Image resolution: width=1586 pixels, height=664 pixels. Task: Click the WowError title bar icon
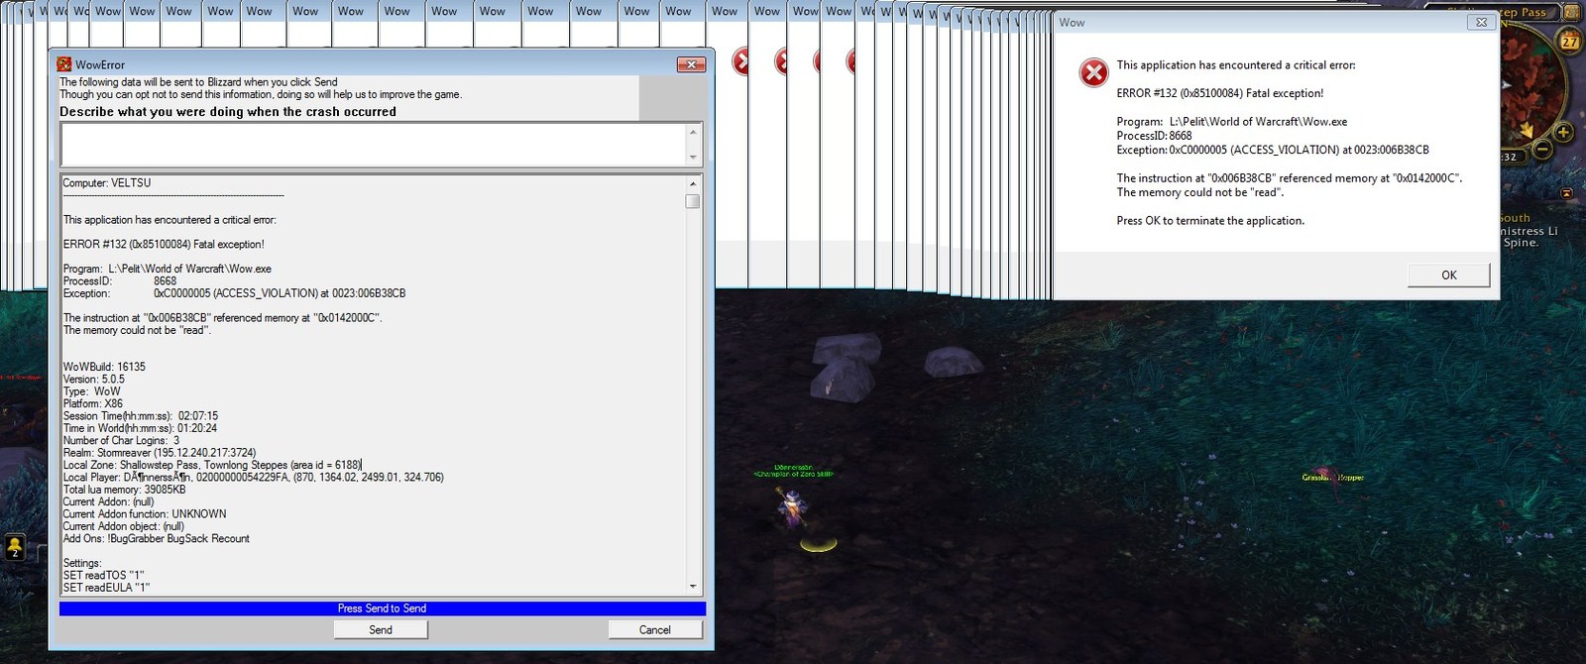point(64,64)
